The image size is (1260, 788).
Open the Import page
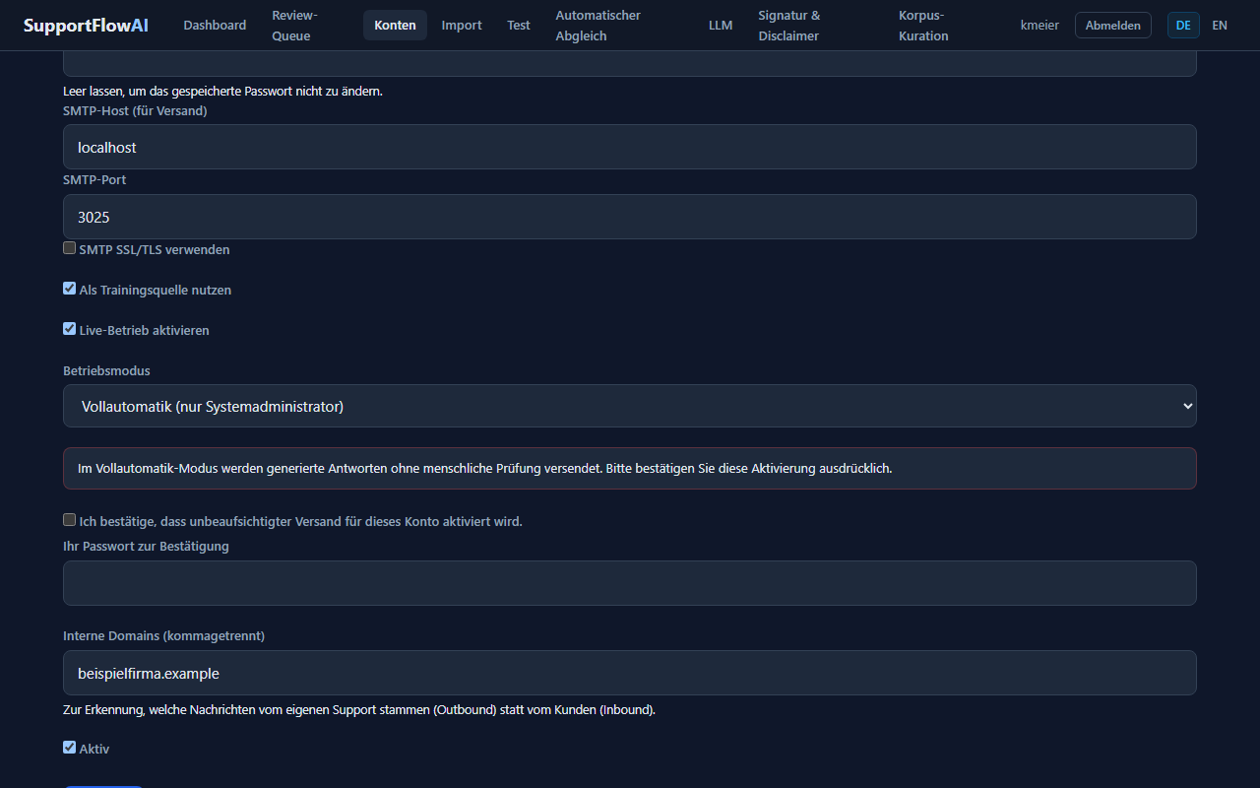[x=462, y=26]
